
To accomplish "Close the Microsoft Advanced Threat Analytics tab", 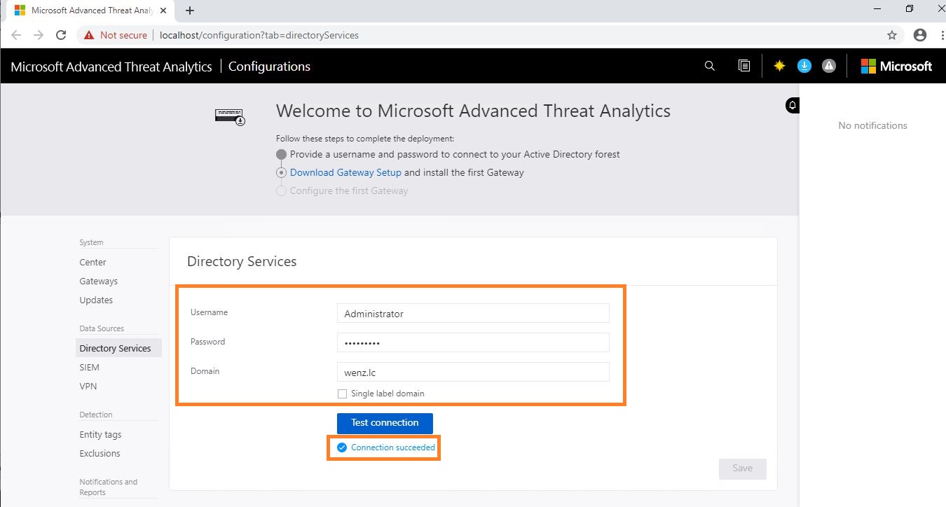I will [x=165, y=11].
